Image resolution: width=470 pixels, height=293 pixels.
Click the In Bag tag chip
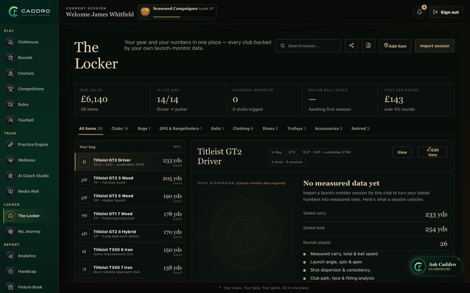pos(276,152)
